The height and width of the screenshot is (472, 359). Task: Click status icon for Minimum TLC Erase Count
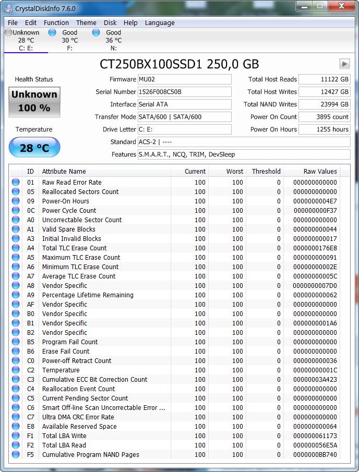[x=16, y=267]
